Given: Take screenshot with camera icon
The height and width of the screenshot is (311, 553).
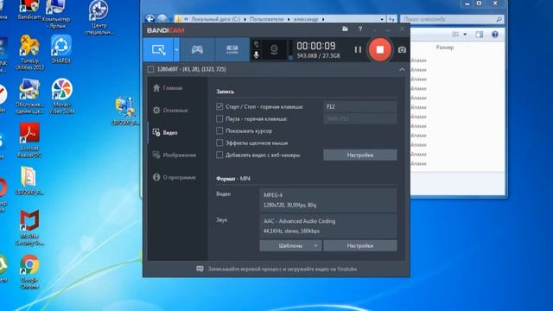Looking at the screenshot, I should point(402,50).
